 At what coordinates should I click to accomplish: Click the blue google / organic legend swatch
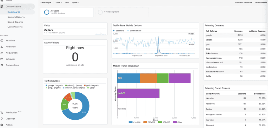47,86
